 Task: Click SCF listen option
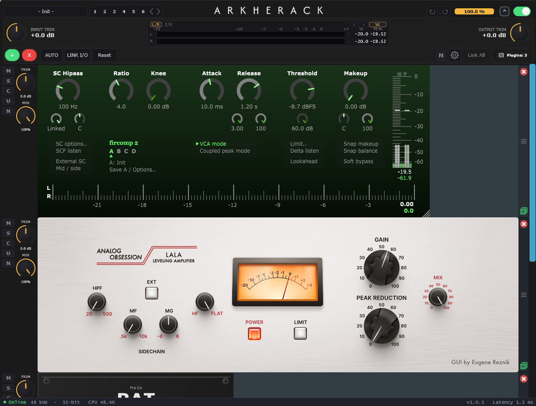pyautogui.click(x=69, y=151)
